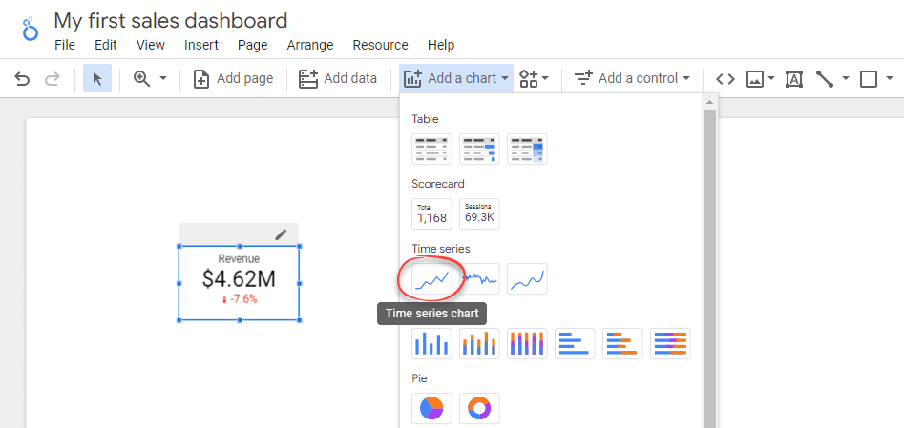Open the Page menu
904x428 pixels.
[x=253, y=45]
